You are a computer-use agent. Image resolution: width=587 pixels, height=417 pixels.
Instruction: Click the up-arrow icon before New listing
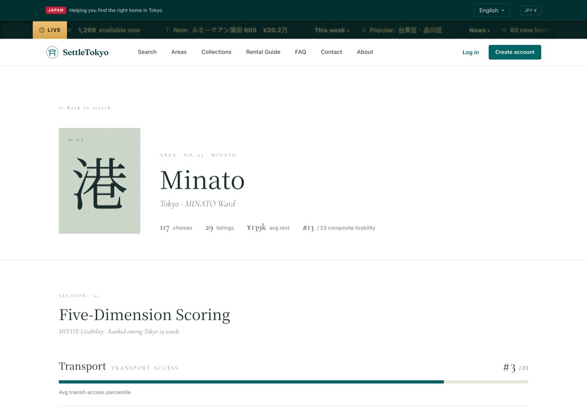(x=167, y=30)
